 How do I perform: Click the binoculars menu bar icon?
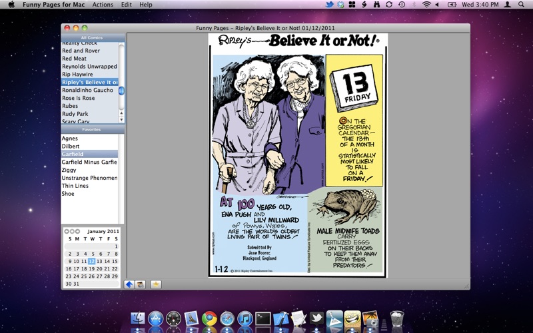[x=376, y=5]
